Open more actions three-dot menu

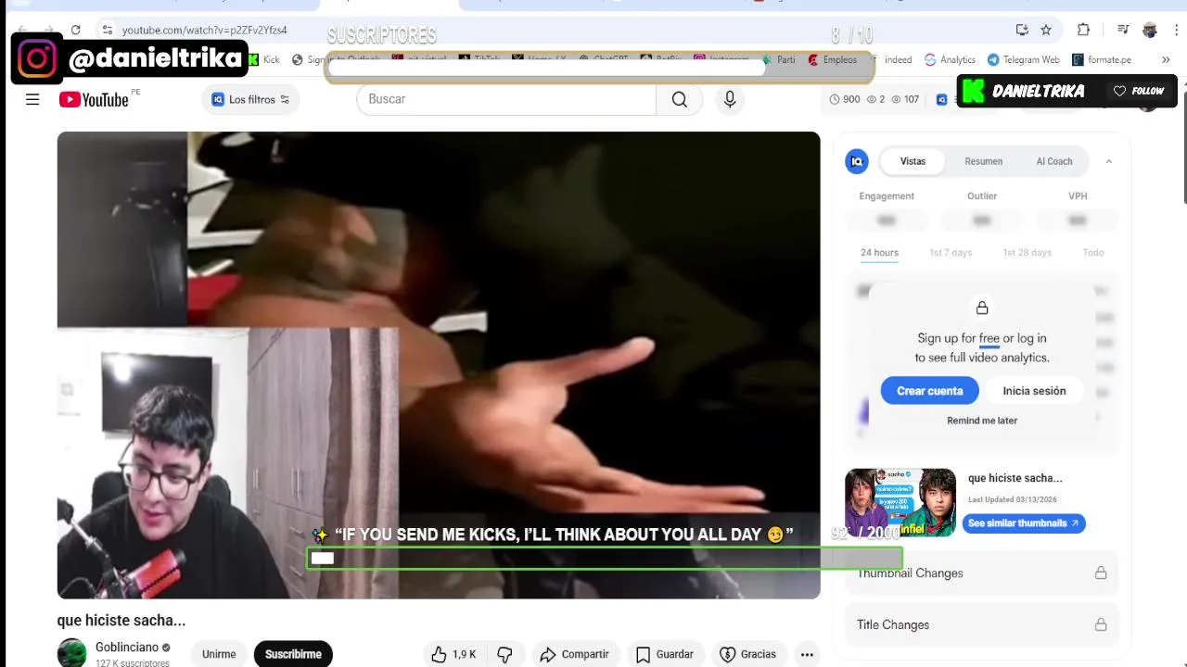(x=807, y=654)
